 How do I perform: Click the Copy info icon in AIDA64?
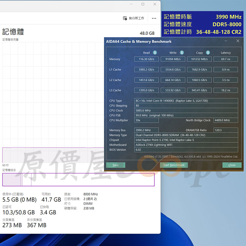(x=208, y=53)
